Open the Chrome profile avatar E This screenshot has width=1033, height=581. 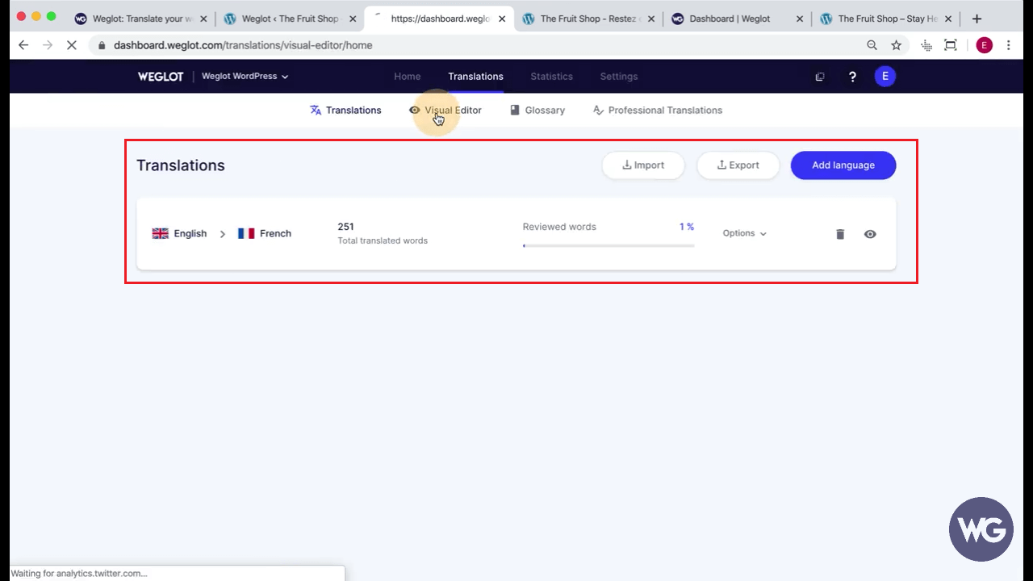click(x=984, y=45)
